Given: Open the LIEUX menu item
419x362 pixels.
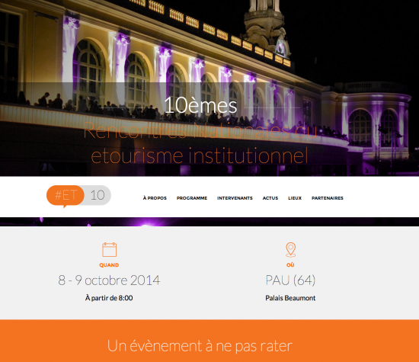Looking at the screenshot, I should pos(295,198).
